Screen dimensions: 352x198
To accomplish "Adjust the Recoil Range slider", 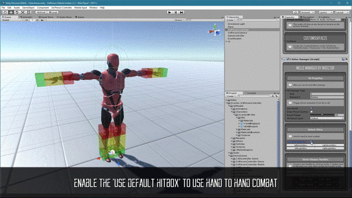I will [x=322, y=115].
